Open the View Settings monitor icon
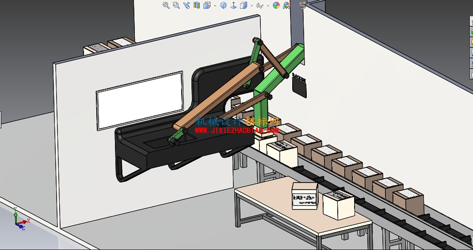 (x=303, y=5)
